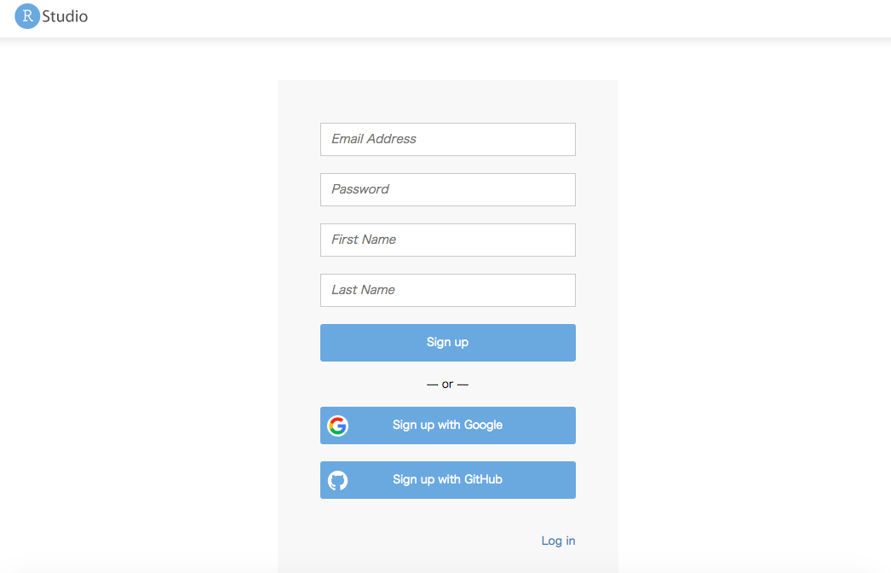891x573 pixels.
Task: Click the Google "G" logo icon
Action: pyautogui.click(x=338, y=425)
